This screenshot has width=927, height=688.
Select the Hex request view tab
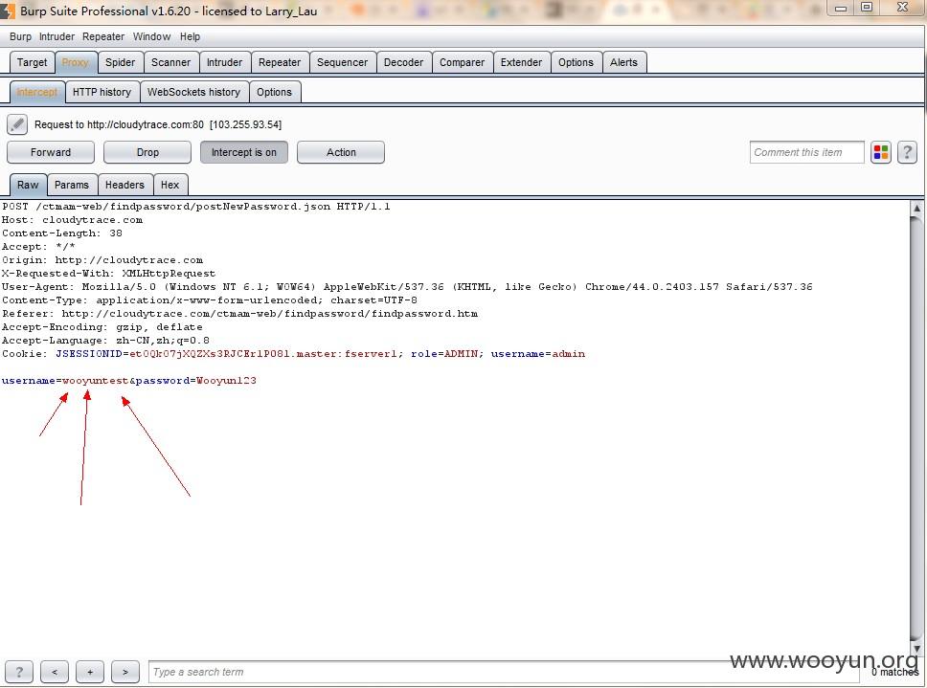coord(170,185)
